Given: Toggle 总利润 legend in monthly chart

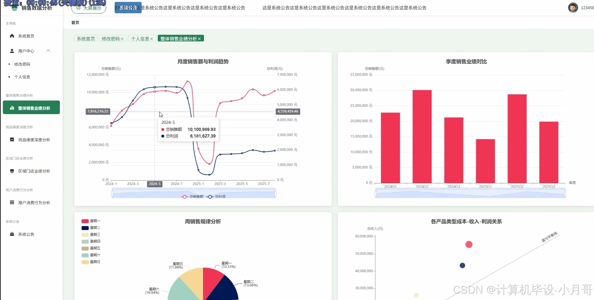Looking at the screenshot, I should [216, 197].
